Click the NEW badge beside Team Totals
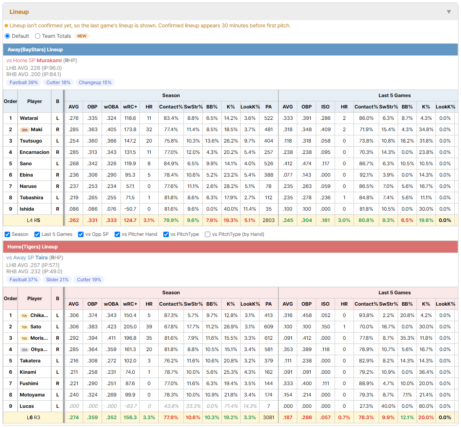This screenshot has width=461, height=428. [82, 36]
